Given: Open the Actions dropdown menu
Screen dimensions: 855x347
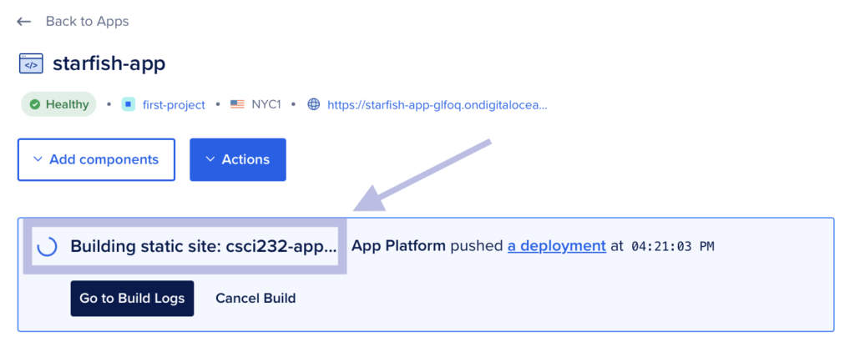Looking at the screenshot, I should click(x=238, y=159).
